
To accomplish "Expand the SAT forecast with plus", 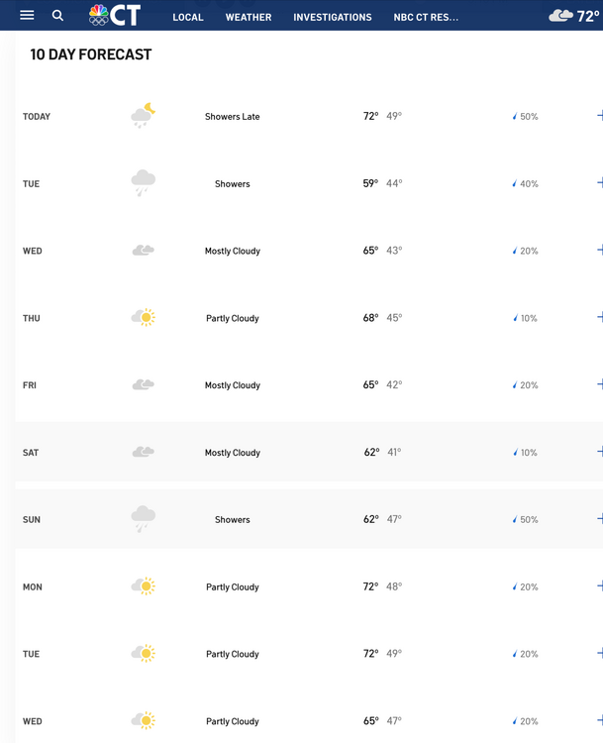I will coord(600,452).
